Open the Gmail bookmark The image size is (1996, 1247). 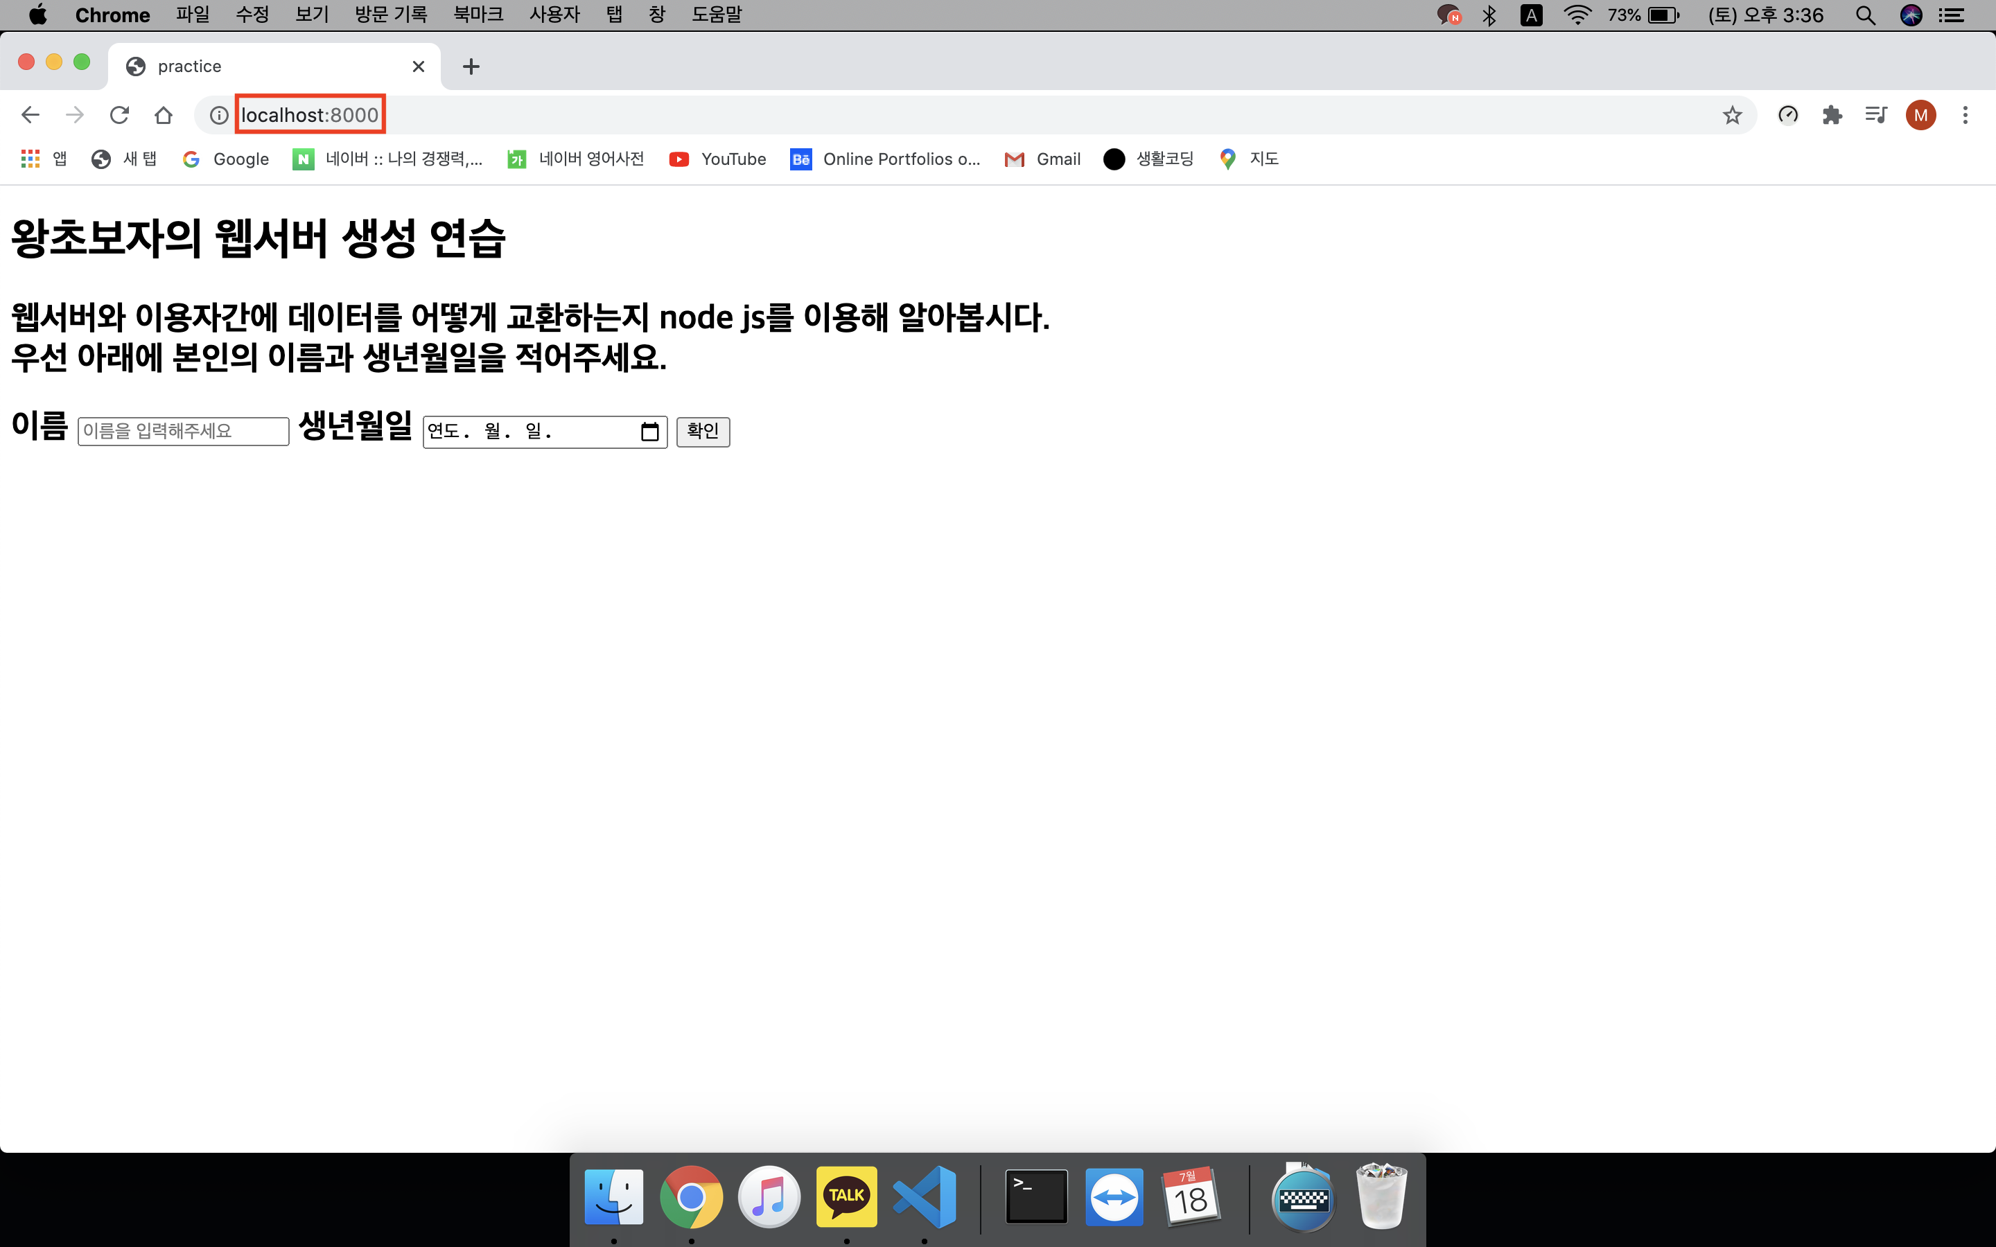pos(1042,159)
